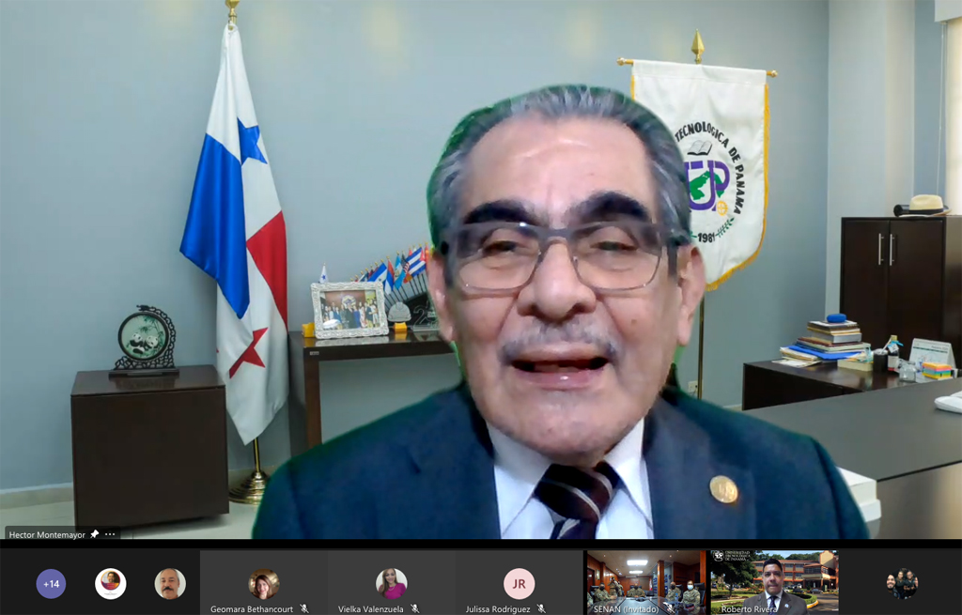Click the Vielka Valenzuela name label
The height and width of the screenshot is (615, 962).
coord(371,608)
